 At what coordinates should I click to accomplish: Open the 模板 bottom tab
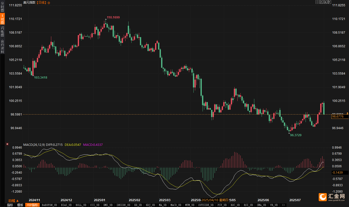coord(20,205)
